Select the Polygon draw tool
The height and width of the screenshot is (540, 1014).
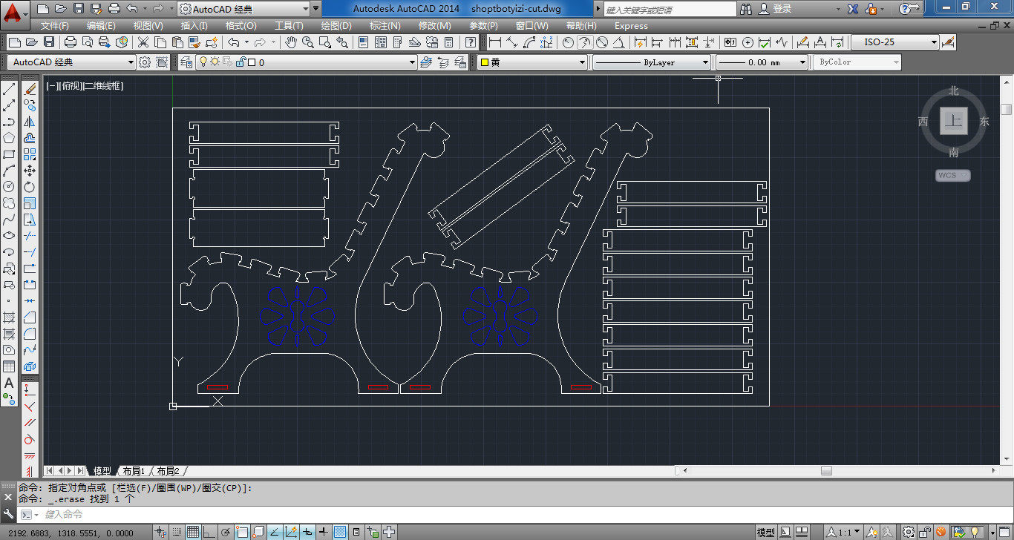tap(9, 138)
